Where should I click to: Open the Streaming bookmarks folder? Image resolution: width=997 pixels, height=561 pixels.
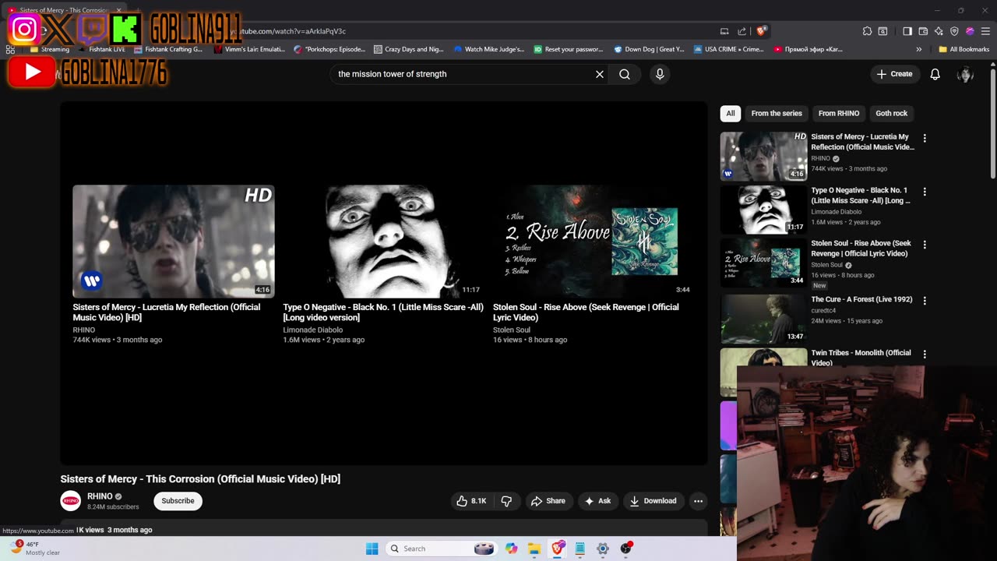click(50, 49)
